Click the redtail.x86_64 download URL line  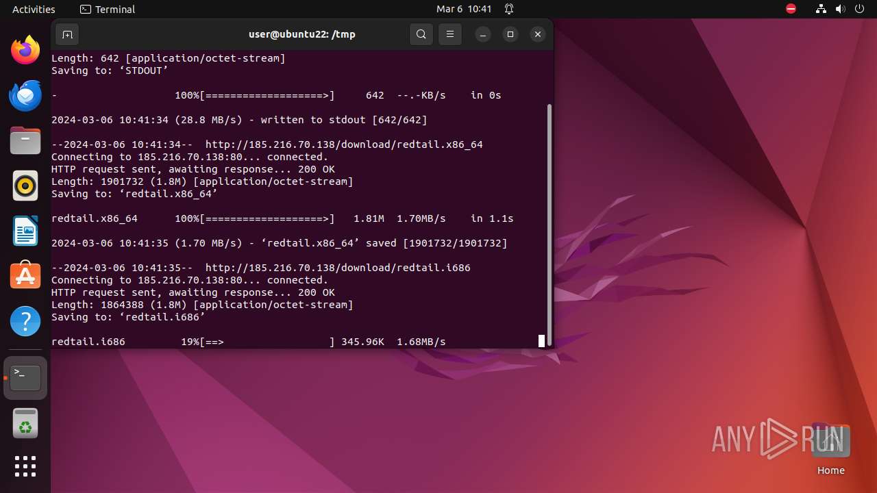point(267,144)
